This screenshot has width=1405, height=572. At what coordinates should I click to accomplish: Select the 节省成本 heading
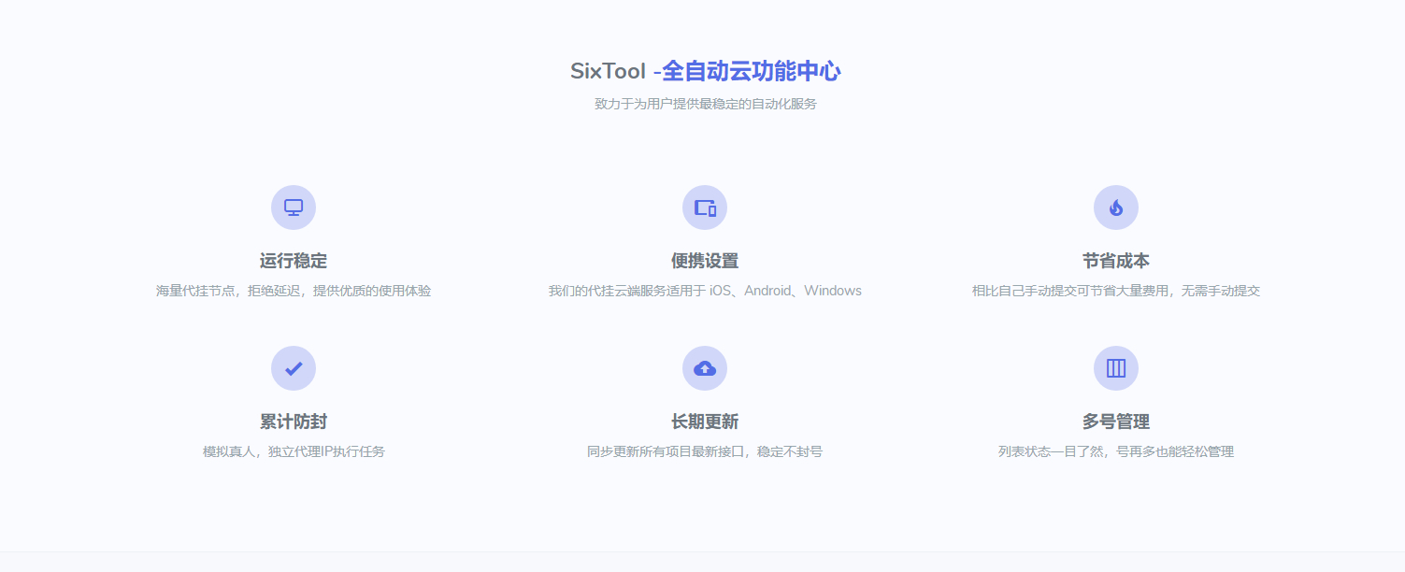(x=1116, y=261)
